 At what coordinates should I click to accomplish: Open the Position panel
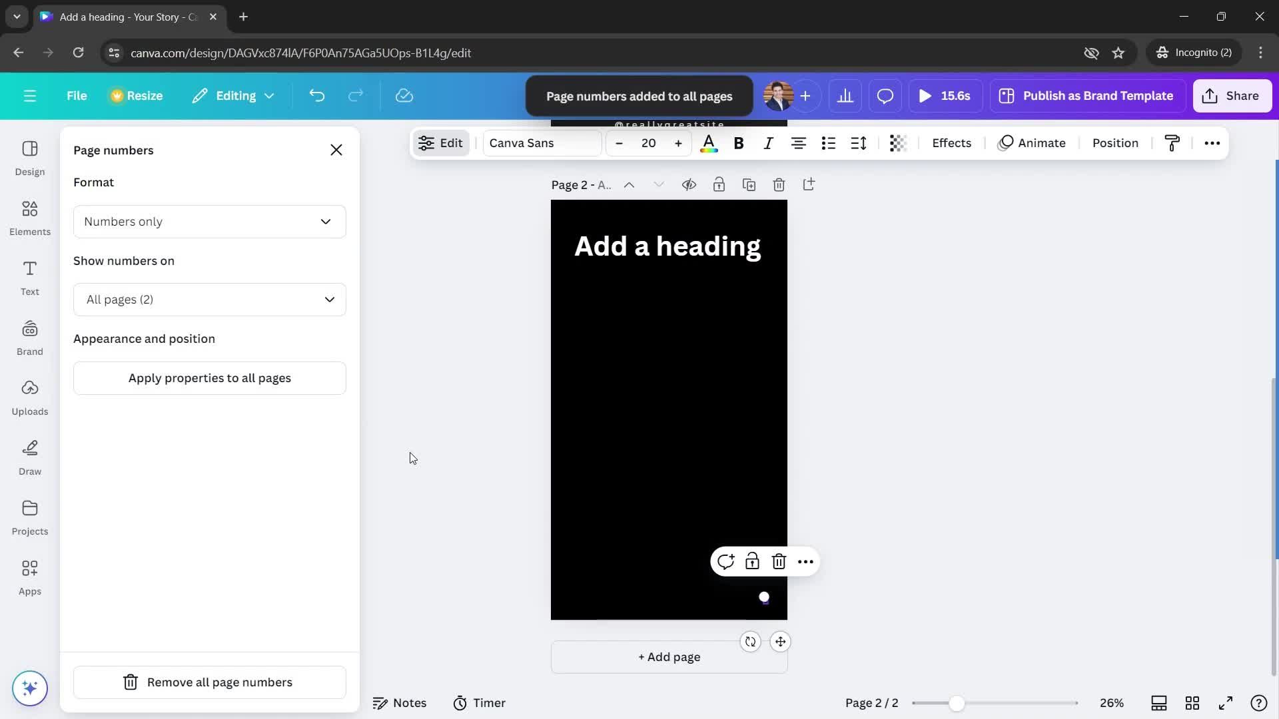tap(1120, 143)
